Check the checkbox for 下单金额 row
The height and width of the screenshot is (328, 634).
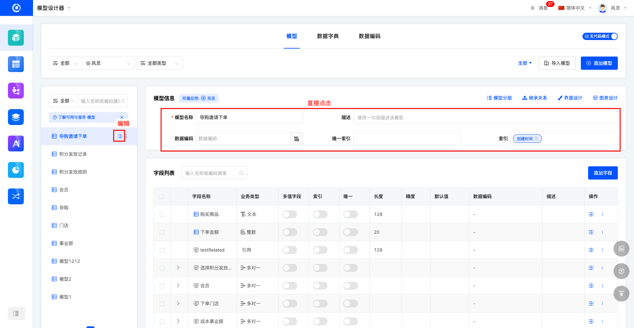click(162, 232)
